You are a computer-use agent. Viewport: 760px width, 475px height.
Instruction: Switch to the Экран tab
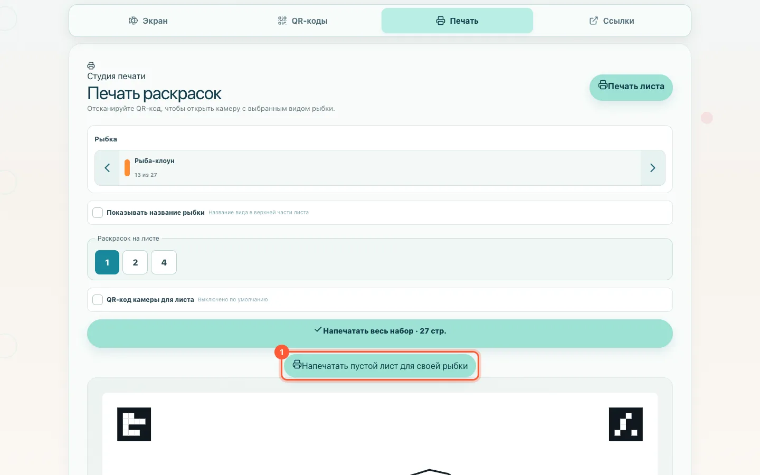pyautogui.click(x=148, y=21)
